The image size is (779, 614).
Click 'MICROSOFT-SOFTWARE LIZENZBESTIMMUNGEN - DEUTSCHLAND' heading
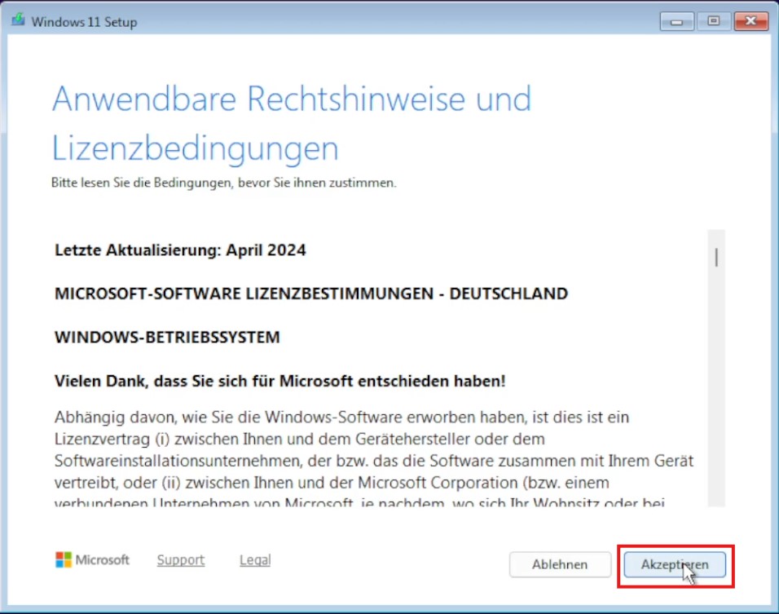[311, 294]
